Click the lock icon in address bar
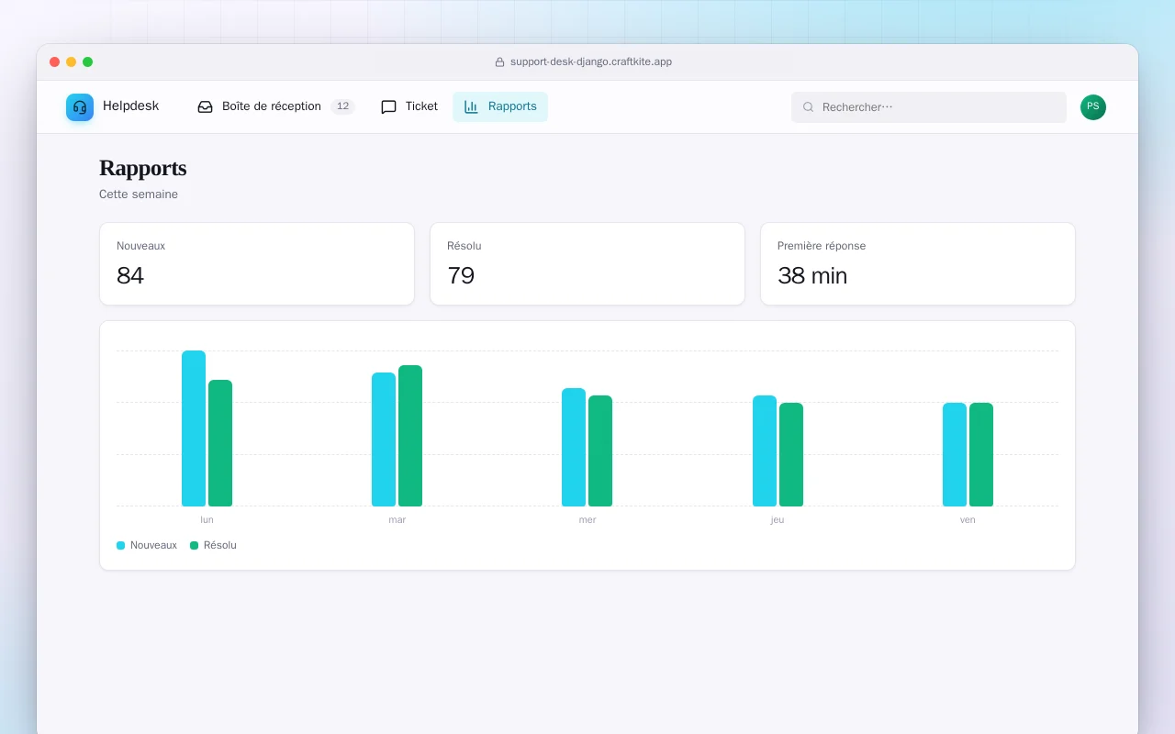The width and height of the screenshot is (1175, 734). click(499, 62)
